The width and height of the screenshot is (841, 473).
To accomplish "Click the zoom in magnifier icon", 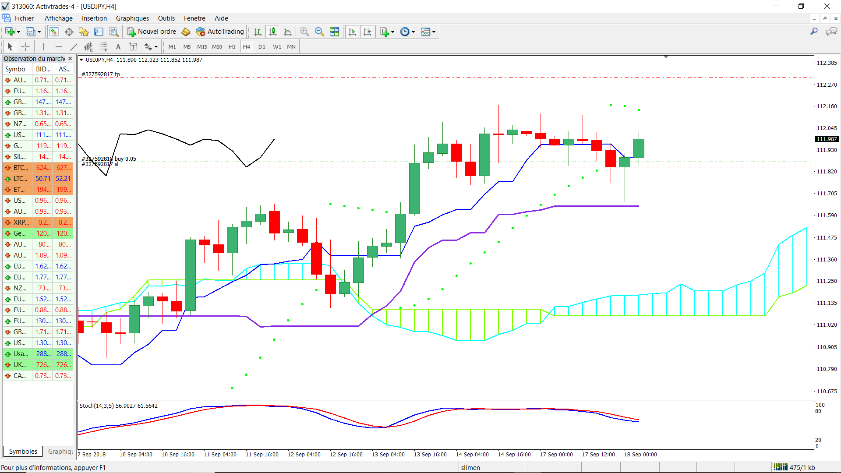I will point(304,32).
